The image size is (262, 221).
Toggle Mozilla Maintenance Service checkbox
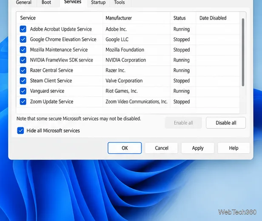(x=23, y=50)
